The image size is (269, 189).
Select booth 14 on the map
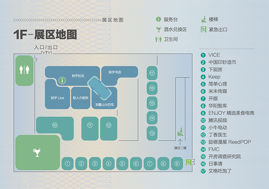pyautogui.click(x=152, y=118)
